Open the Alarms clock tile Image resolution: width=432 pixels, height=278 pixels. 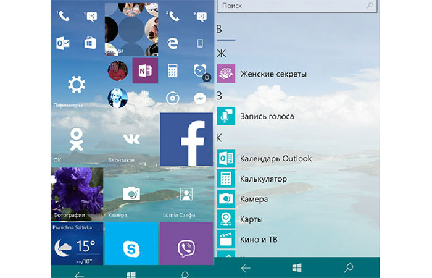tap(201, 70)
